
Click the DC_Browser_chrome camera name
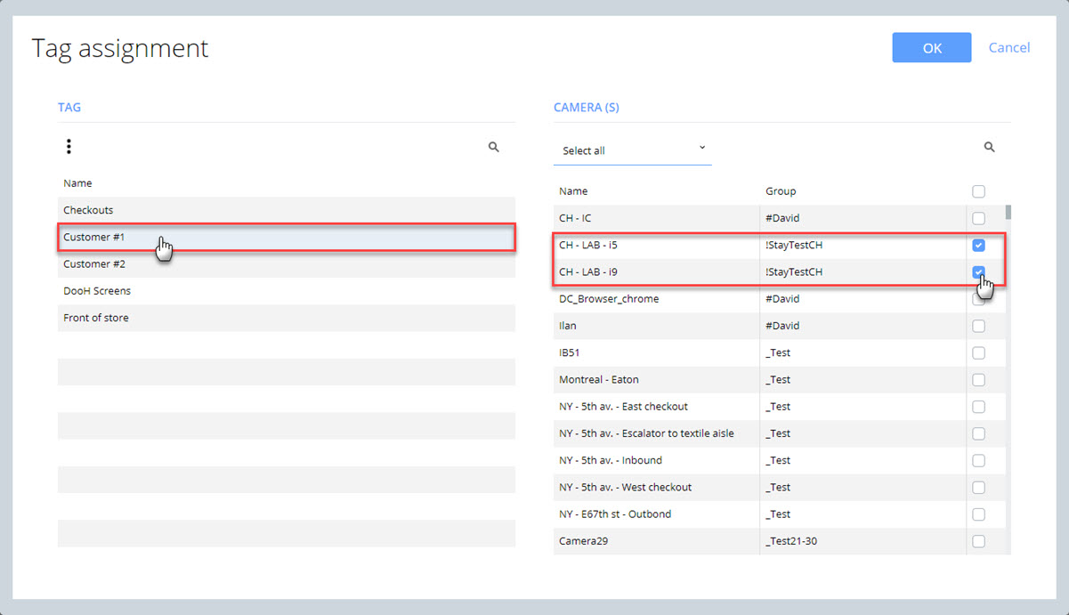(x=609, y=299)
